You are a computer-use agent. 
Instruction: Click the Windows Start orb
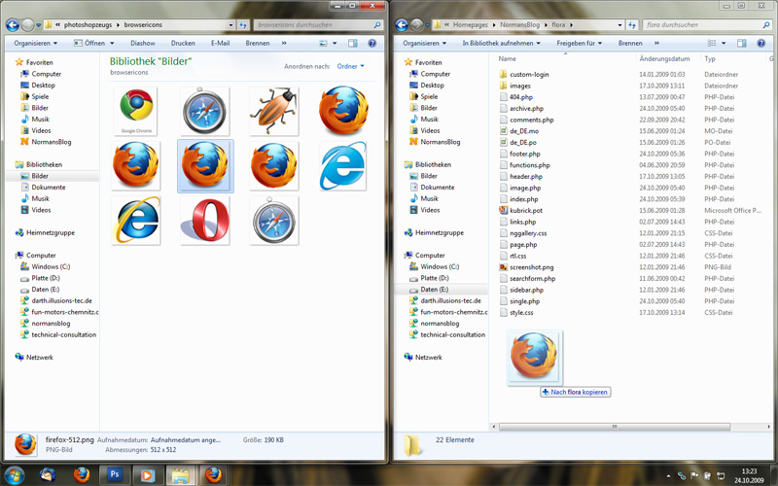(14, 474)
